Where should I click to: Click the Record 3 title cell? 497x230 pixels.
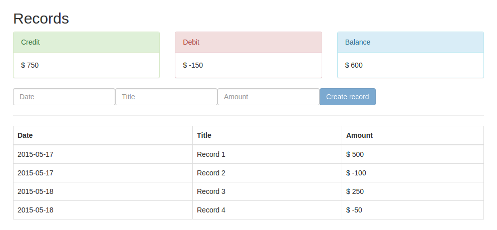coord(211,191)
